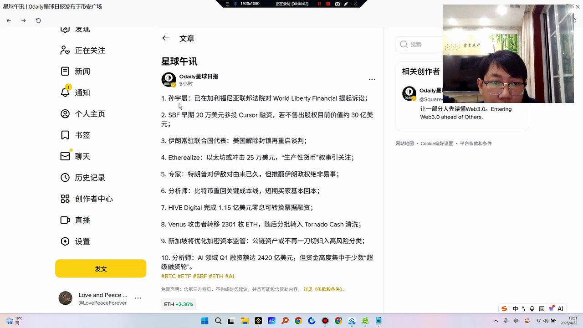The width and height of the screenshot is (583, 328).
Task: Click Love and Peace profile avatar
Action: pyautogui.click(x=66, y=298)
